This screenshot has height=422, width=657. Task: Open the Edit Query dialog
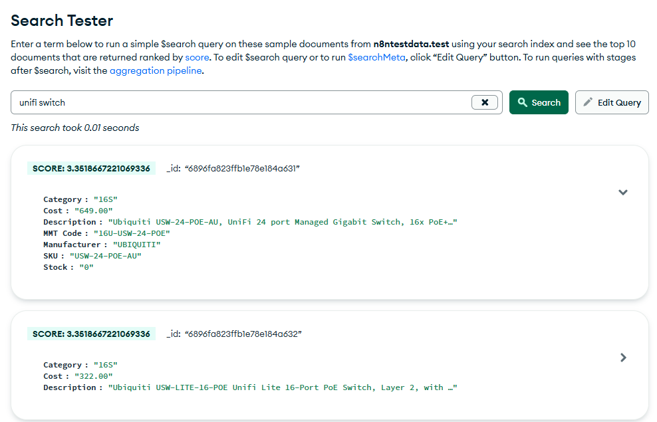click(612, 102)
